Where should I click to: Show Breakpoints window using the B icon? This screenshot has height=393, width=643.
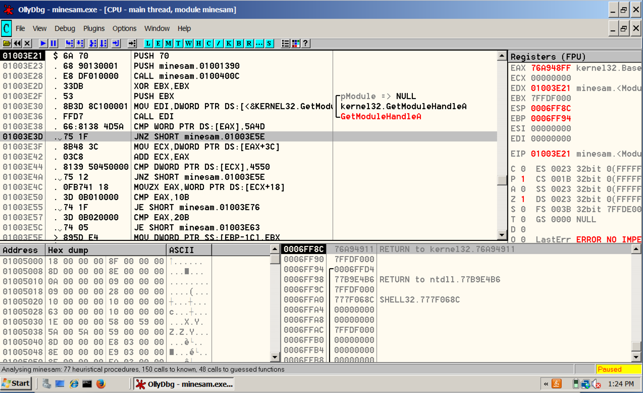point(239,43)
